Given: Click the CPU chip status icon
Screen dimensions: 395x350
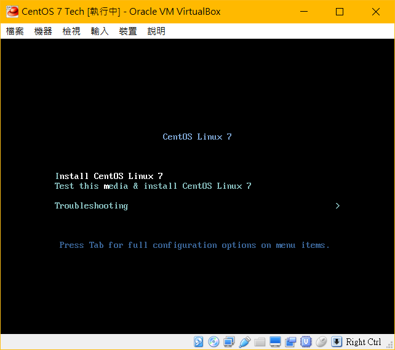Looking at the screenshot, I should point(306,342).
